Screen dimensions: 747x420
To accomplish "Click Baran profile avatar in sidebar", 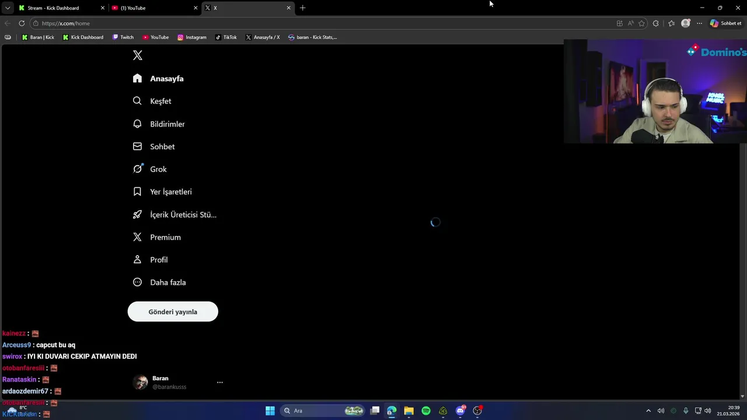I will 141,382.
